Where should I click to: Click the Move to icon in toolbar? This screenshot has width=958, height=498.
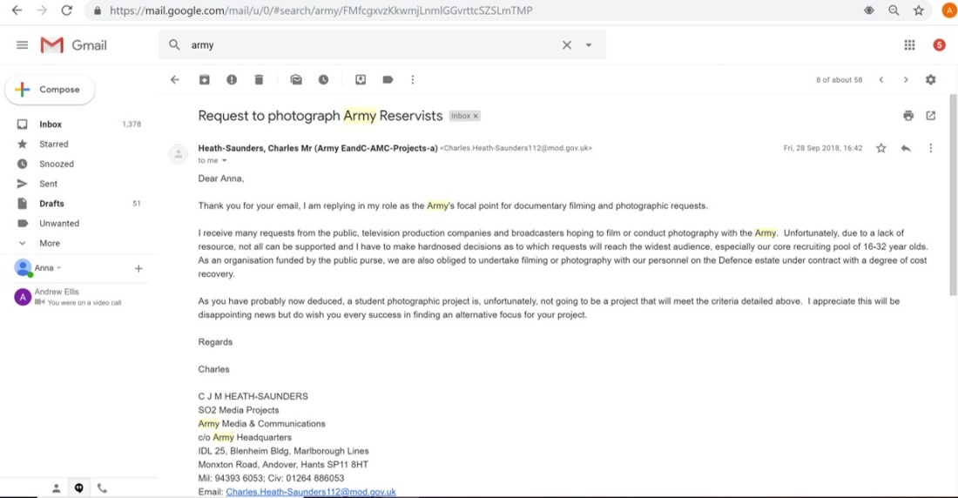(361, 79)
